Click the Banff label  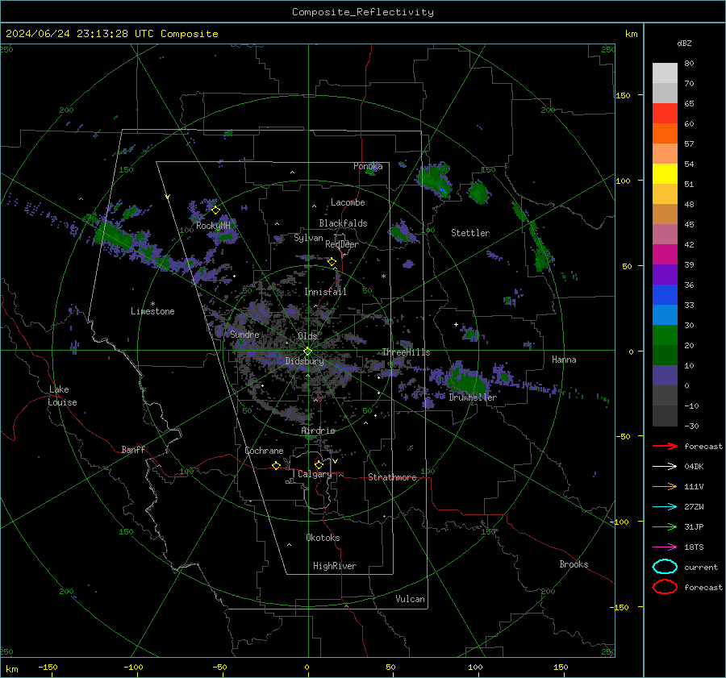[133, 449]
